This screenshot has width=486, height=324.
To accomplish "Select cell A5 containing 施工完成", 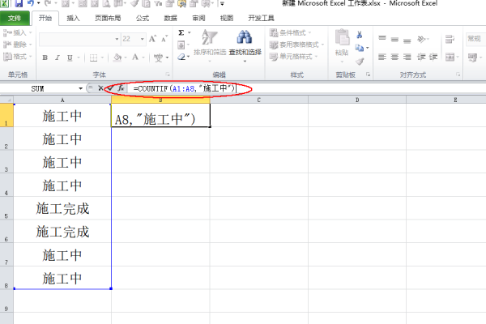I will coord(62,208).
